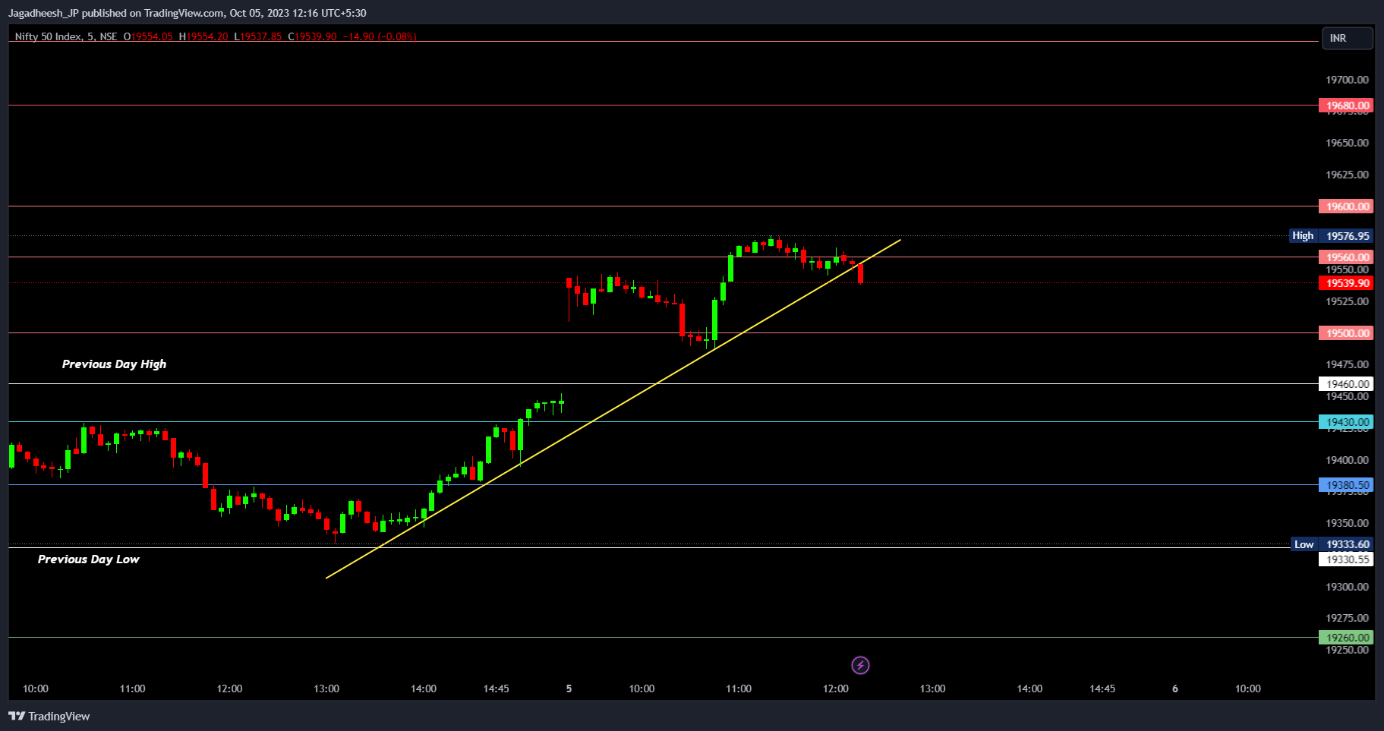
Task: Click the 19680.00 red price label
Action: point(1345,106)
